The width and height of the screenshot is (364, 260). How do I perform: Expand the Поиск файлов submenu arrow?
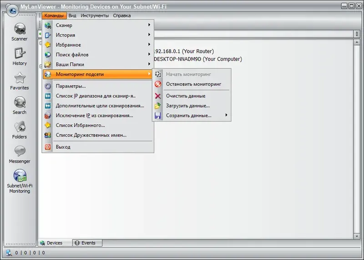coord(149,54)
